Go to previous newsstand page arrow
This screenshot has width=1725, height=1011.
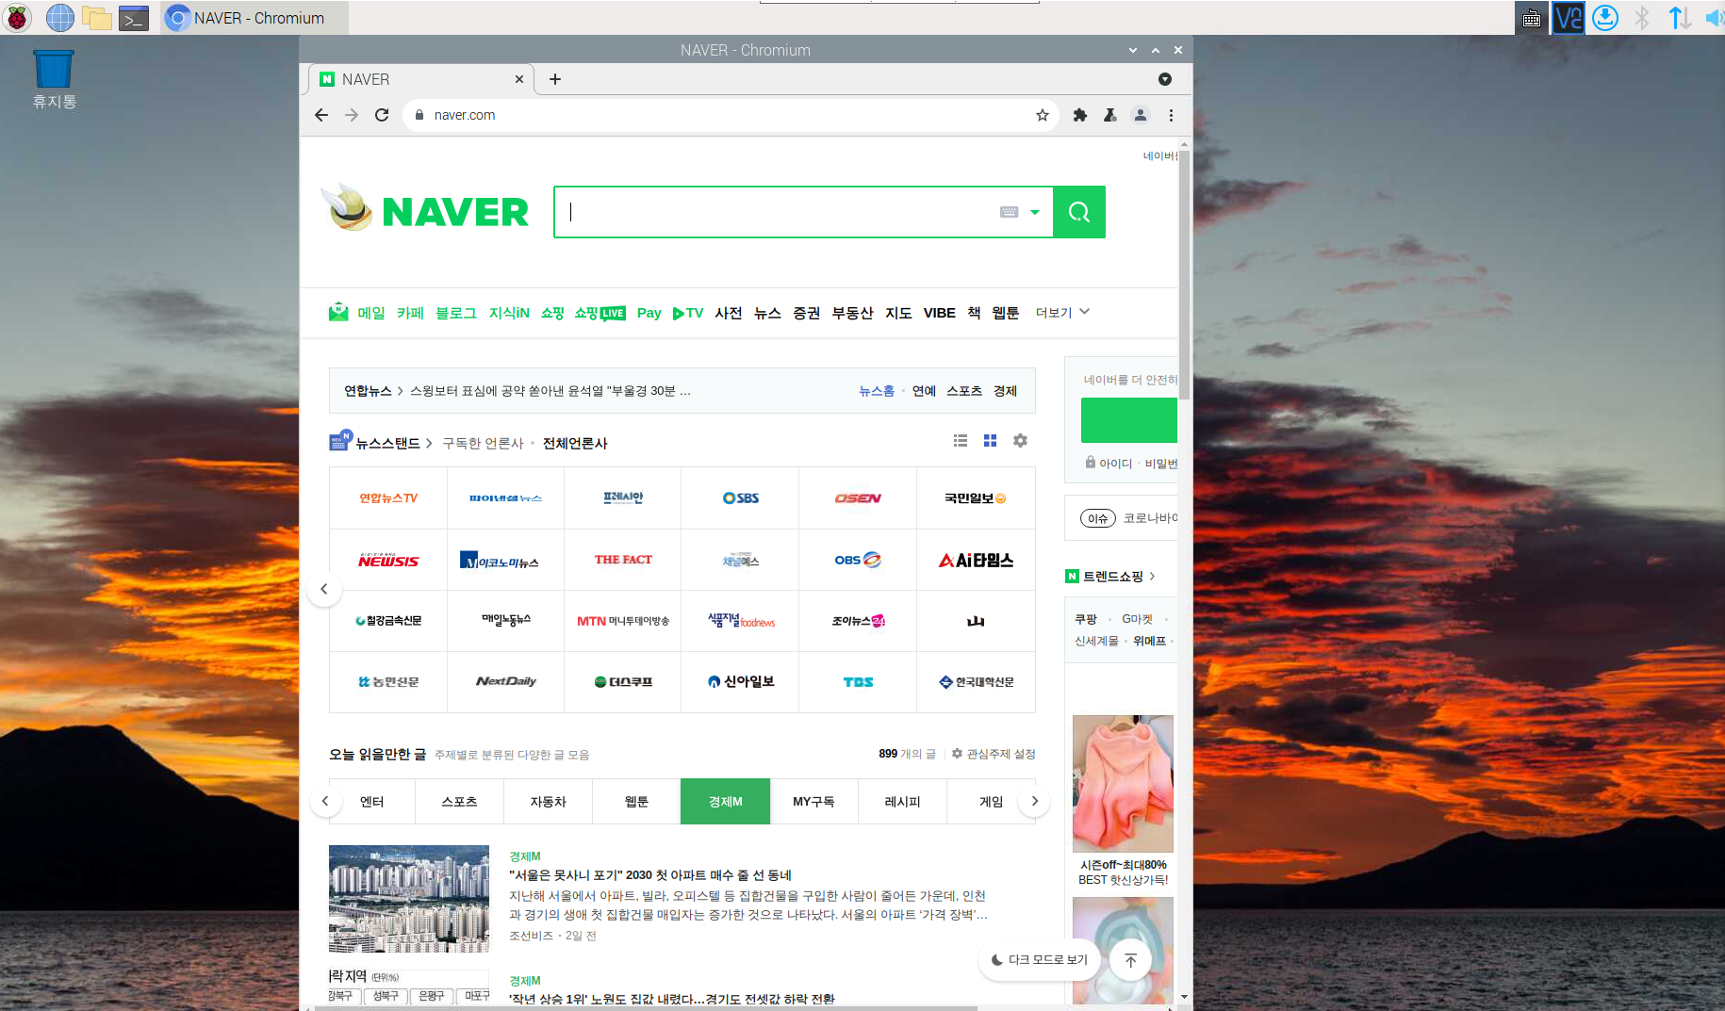click(x=323, y=589)
